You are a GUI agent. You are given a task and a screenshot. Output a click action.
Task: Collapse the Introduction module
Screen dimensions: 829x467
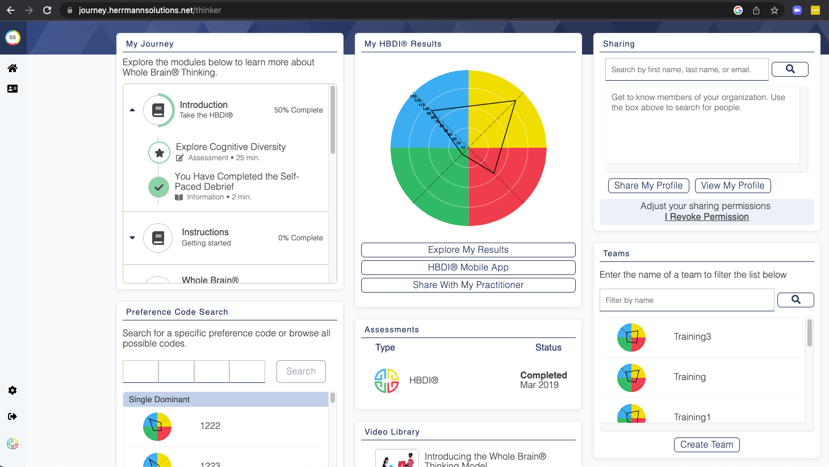tap(132, 110)
